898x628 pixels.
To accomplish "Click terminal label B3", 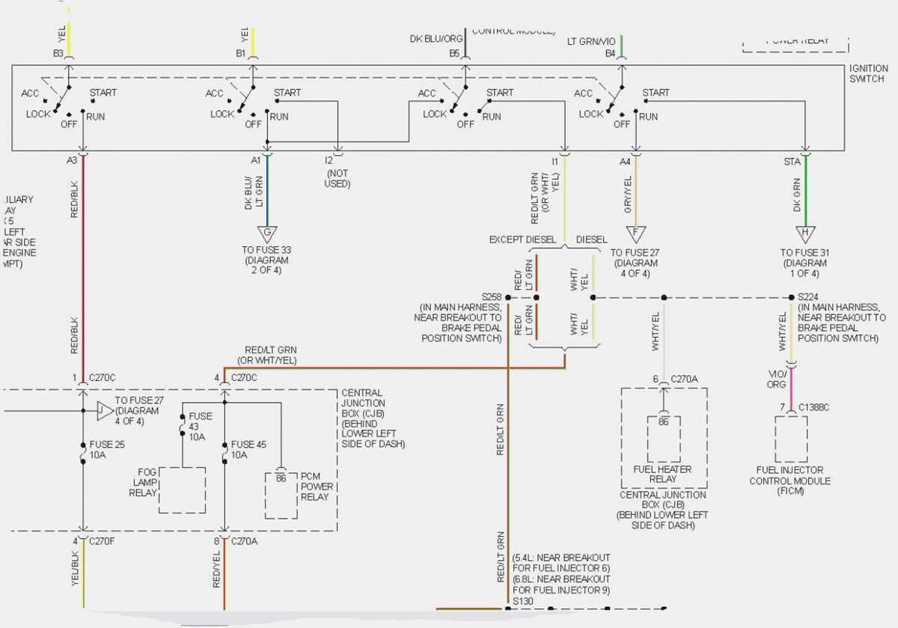I will 58,53.
